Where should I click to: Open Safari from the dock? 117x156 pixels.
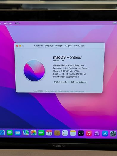[x=2, y=133]
